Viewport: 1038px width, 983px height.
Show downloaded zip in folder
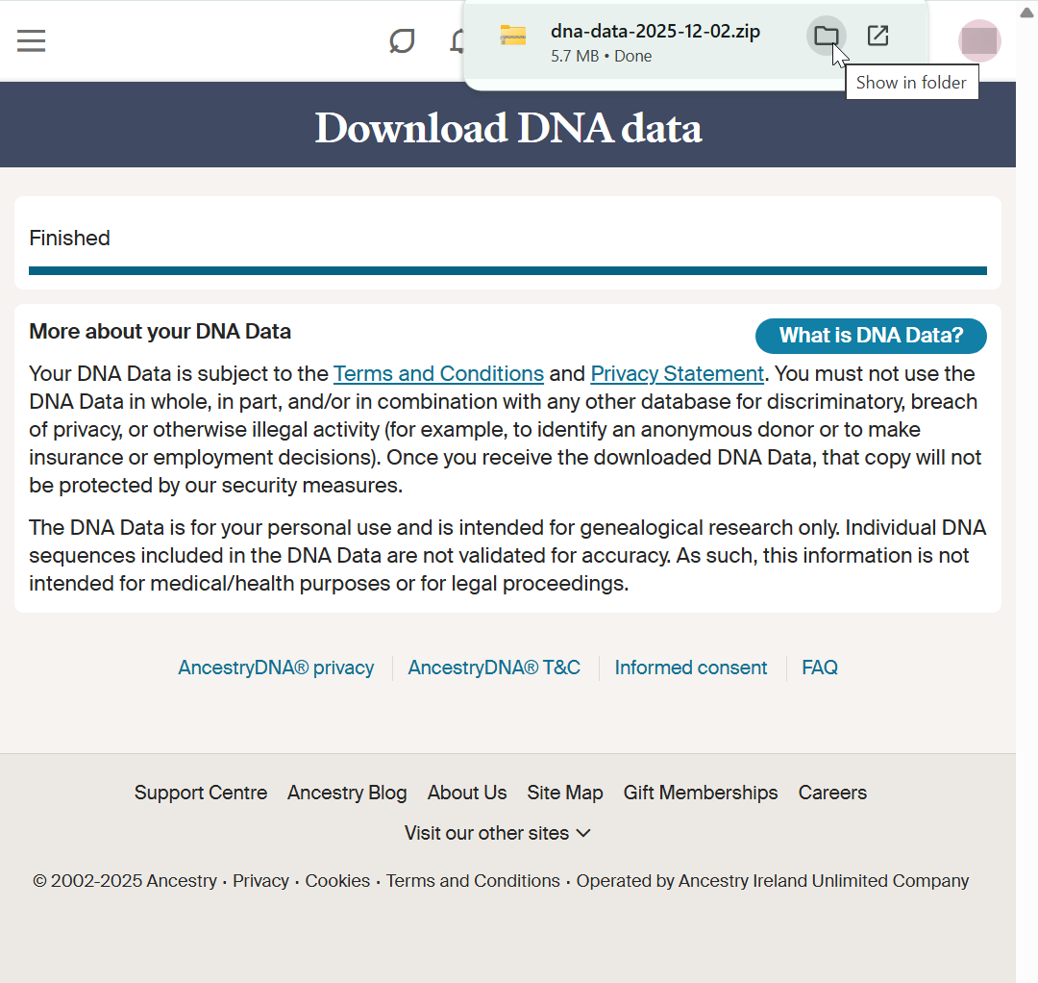click(x=826, y=35)
